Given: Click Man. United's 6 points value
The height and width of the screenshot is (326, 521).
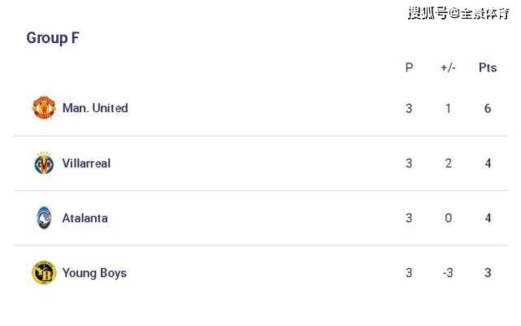Looking at the screenshot, I should point(488,108).
